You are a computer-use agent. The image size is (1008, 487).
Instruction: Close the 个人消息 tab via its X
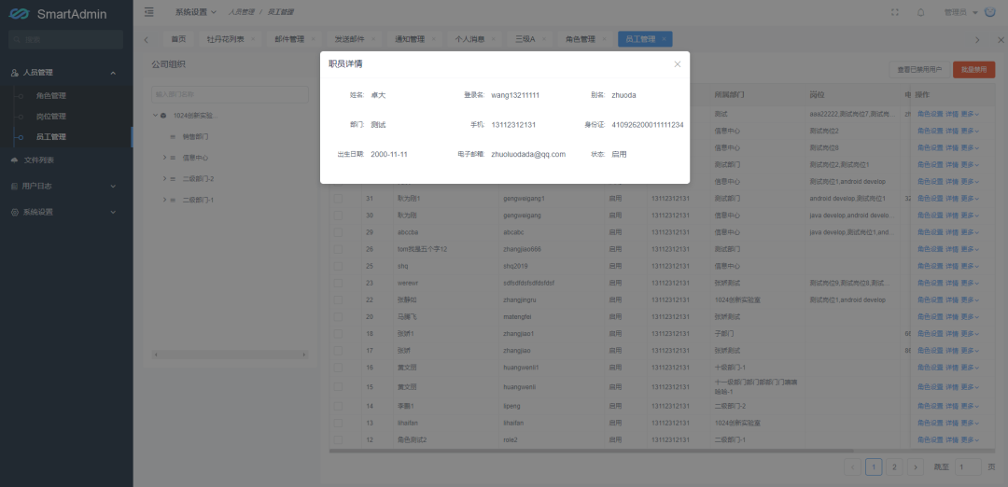point(493,39)
